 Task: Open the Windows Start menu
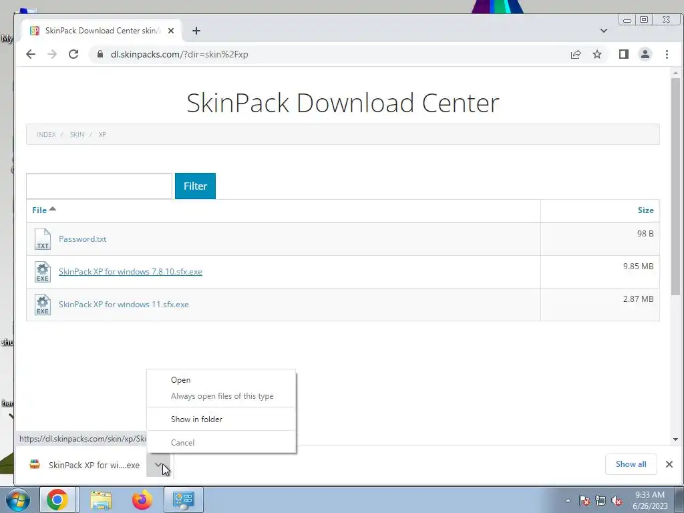(17, 500)
